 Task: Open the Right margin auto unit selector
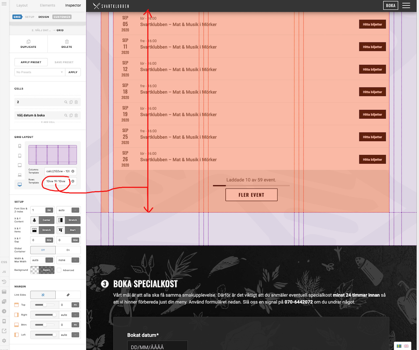click(x=76, y=315)
